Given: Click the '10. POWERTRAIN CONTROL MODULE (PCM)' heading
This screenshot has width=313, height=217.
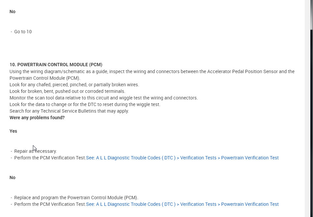Looking at the screenshot, I should [56, 65].
